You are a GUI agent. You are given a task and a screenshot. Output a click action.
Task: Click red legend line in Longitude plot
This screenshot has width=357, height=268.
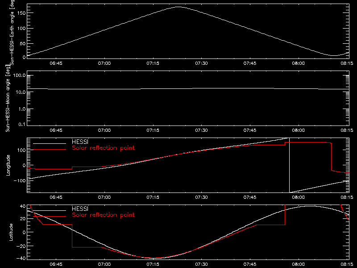pyautogui.click(x=50, y=150)
